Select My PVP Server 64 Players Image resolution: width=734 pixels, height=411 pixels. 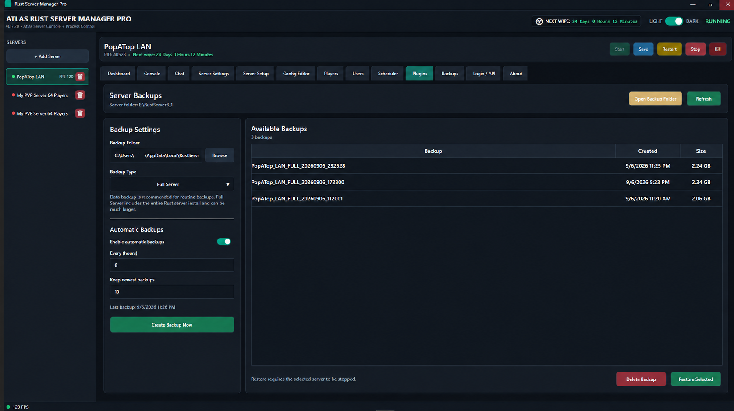tap(42, 95)
